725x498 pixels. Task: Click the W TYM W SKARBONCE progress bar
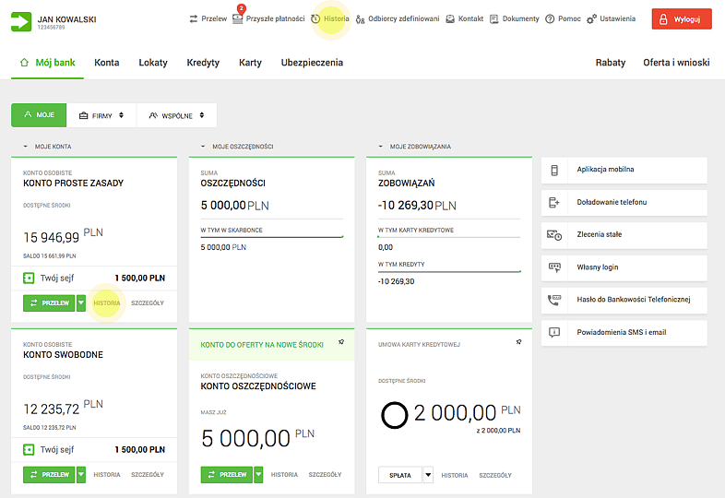272,237
